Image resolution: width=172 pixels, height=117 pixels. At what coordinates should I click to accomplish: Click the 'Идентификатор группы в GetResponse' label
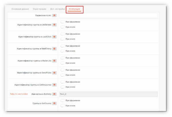pyautogui.click(x=33, y=85)
